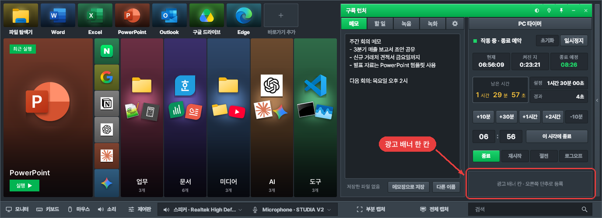This screenshot has width=602, height=218.
Task: Click the location pin icon in title bar
Action: tap(549, 10)
